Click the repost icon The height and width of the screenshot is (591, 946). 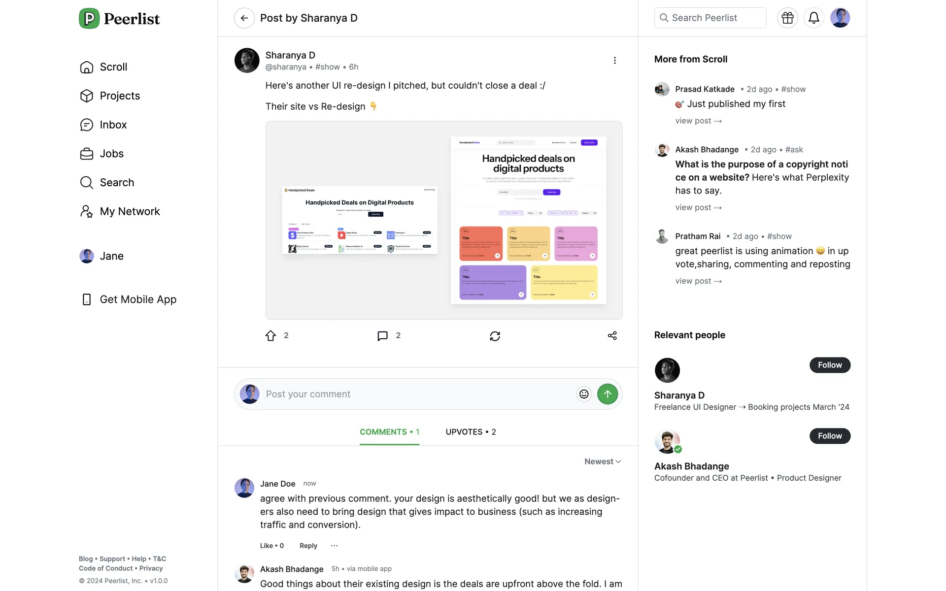tap(495, 336)
